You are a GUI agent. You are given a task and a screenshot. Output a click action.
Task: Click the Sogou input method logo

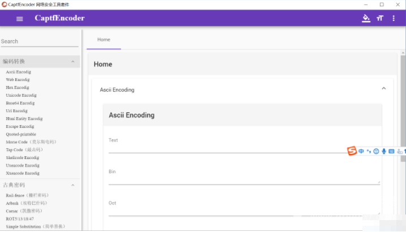(x=352, y=151)
